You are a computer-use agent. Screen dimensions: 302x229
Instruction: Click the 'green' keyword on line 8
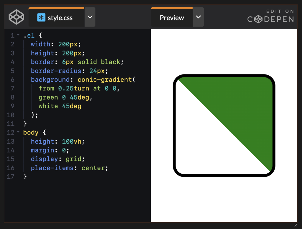tap(48, 98)
